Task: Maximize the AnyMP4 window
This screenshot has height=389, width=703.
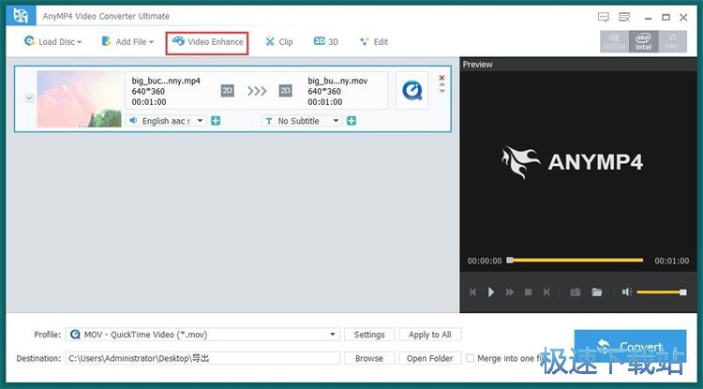Action: click(666, 18)
